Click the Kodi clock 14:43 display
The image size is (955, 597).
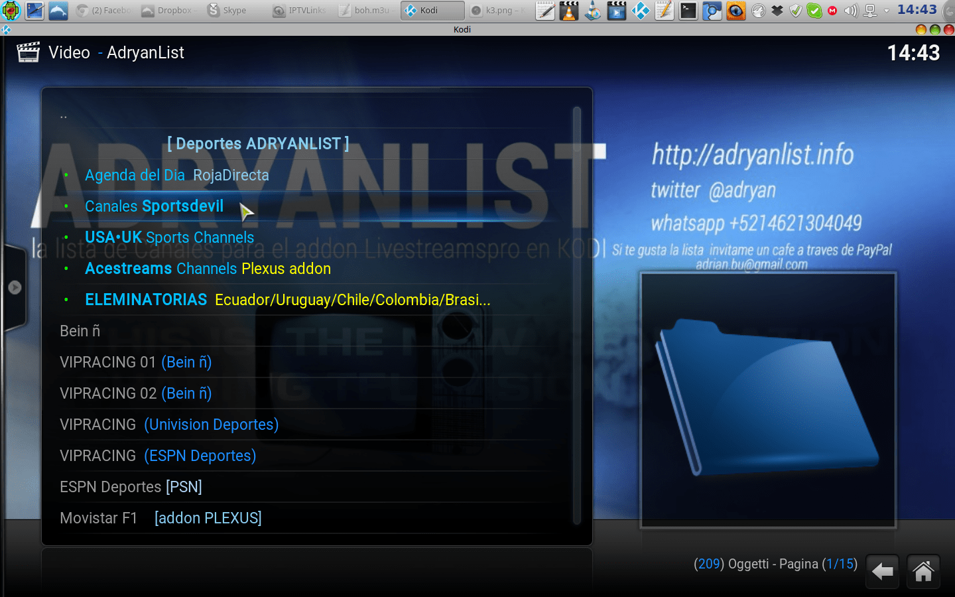(913, 52)
